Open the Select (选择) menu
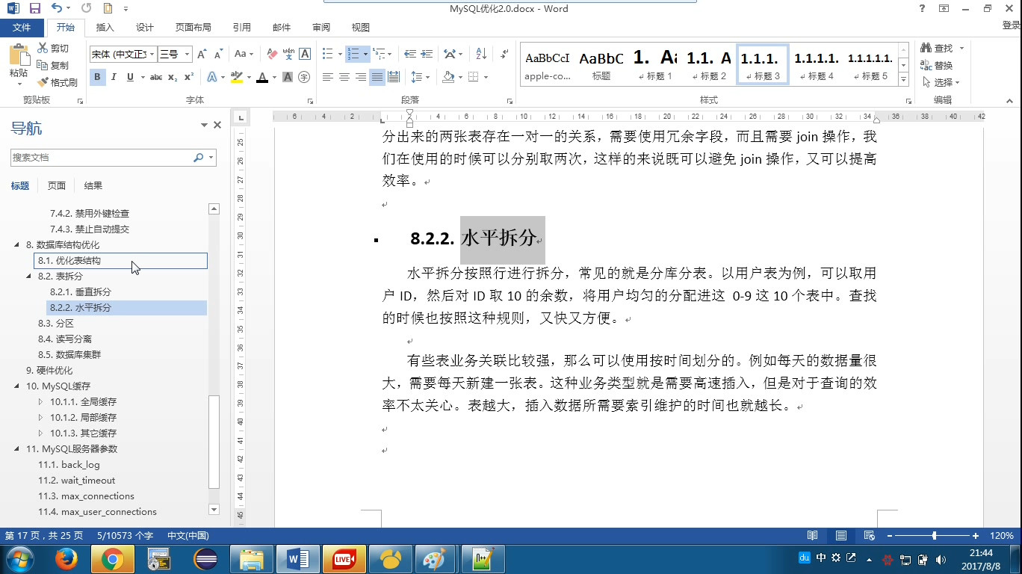Screen dimensions: 1022x574 [941, 82]
